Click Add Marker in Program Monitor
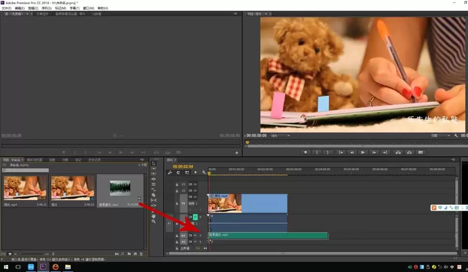 coord(305,153)
